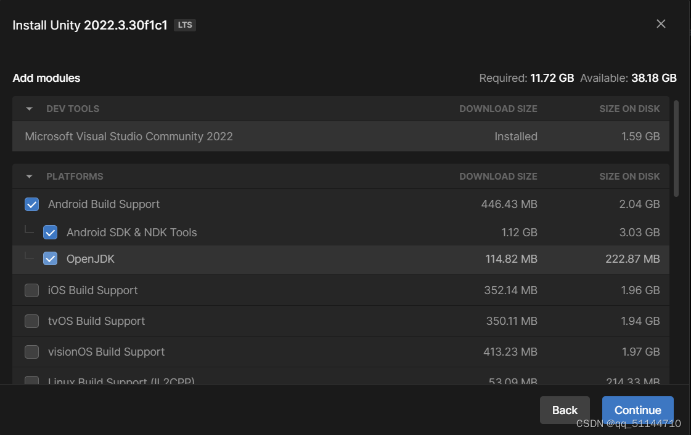Click the Android Build Support label
This screenshot has width=691, height=435.
tap(104, 204)
